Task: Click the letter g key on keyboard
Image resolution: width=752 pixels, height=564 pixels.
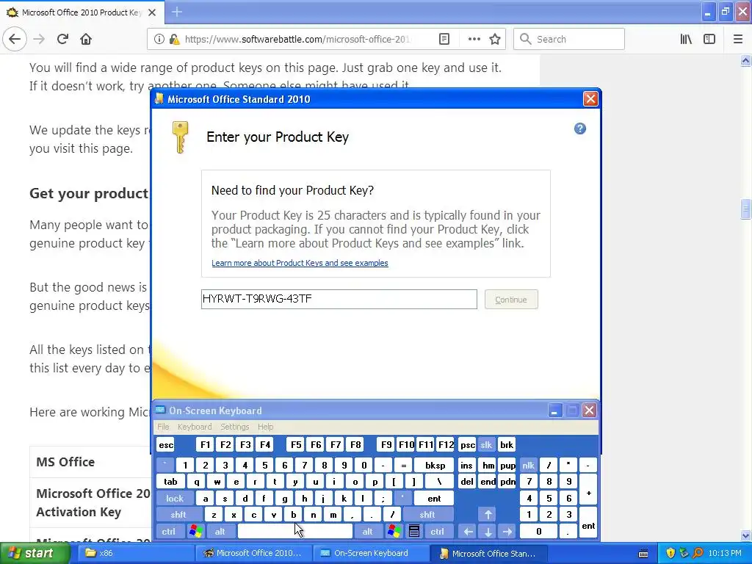Action: pyautogui.click(x=284, y=499)
